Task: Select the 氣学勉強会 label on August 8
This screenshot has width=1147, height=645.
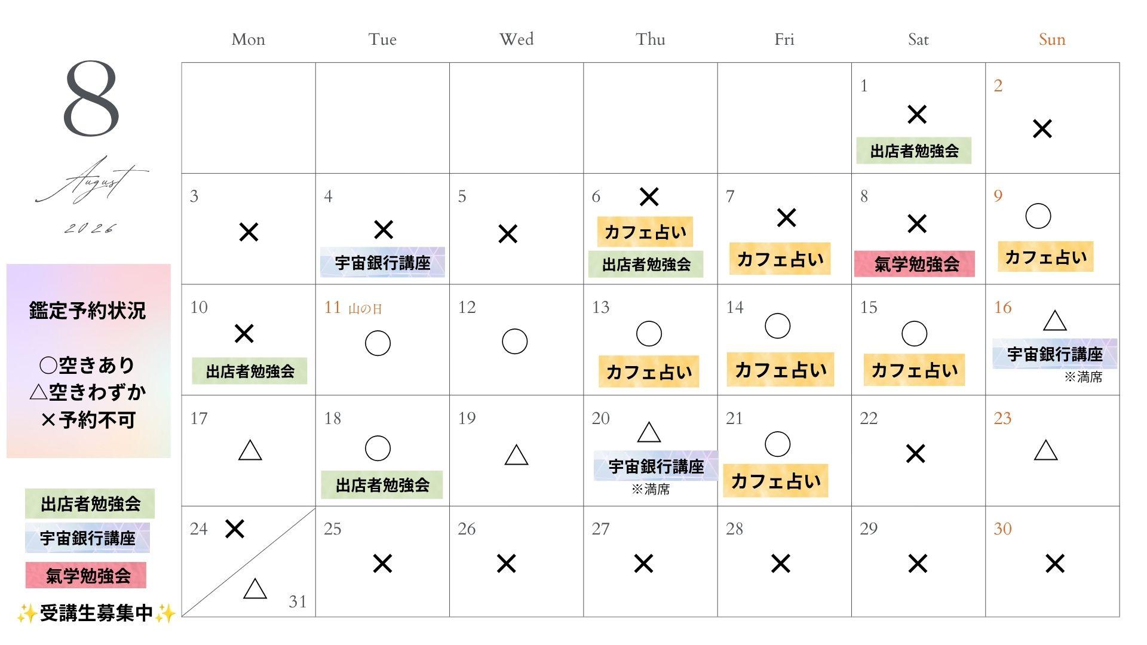Action: tap(914, 264)
